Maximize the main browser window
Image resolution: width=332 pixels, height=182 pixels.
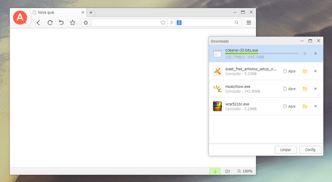(243, 12)
